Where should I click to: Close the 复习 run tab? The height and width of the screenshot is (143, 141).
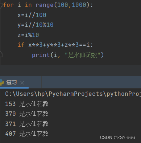coord(22,83)
